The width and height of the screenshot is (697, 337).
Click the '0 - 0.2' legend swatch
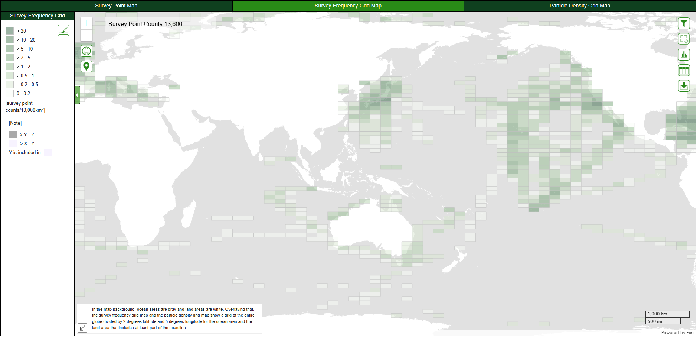click(10, 93)
